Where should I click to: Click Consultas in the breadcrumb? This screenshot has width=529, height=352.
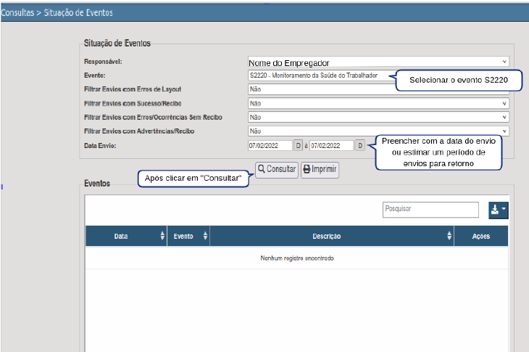(17, 13)
